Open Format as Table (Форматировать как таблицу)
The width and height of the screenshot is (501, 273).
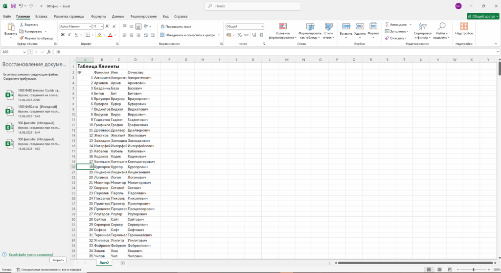pos(310,31)
